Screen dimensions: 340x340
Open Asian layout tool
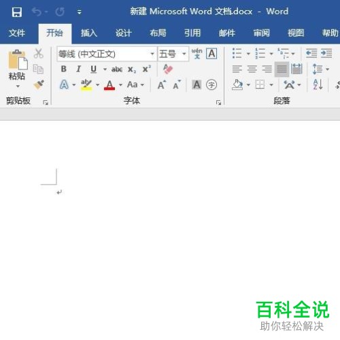point(290,85)
